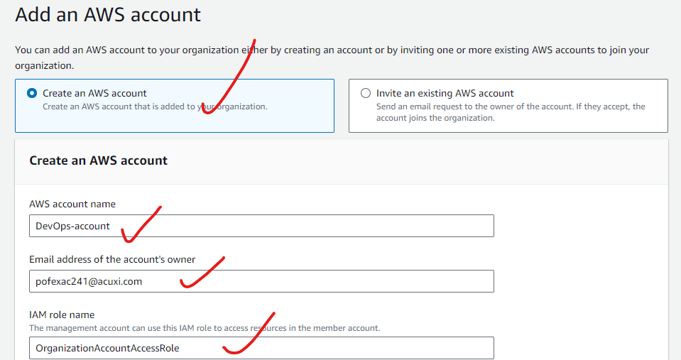Screen dimensions: 681x360
Task: Select the Invite an existing AWS account radio
Action: click(x=366, y=93)
